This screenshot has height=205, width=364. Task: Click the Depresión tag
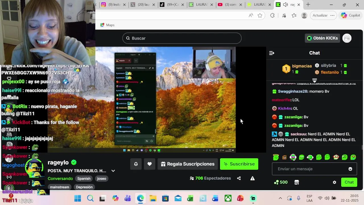pos(84,187)
